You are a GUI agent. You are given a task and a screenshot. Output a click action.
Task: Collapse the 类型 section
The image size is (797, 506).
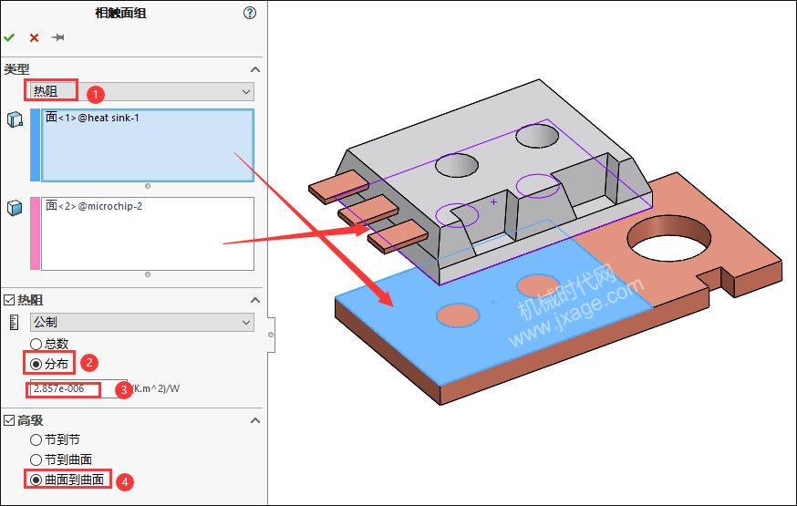tap(255, 69)
